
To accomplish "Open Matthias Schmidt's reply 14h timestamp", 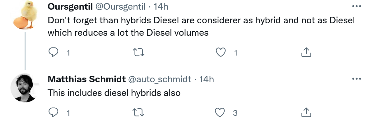I will (207, 79).
